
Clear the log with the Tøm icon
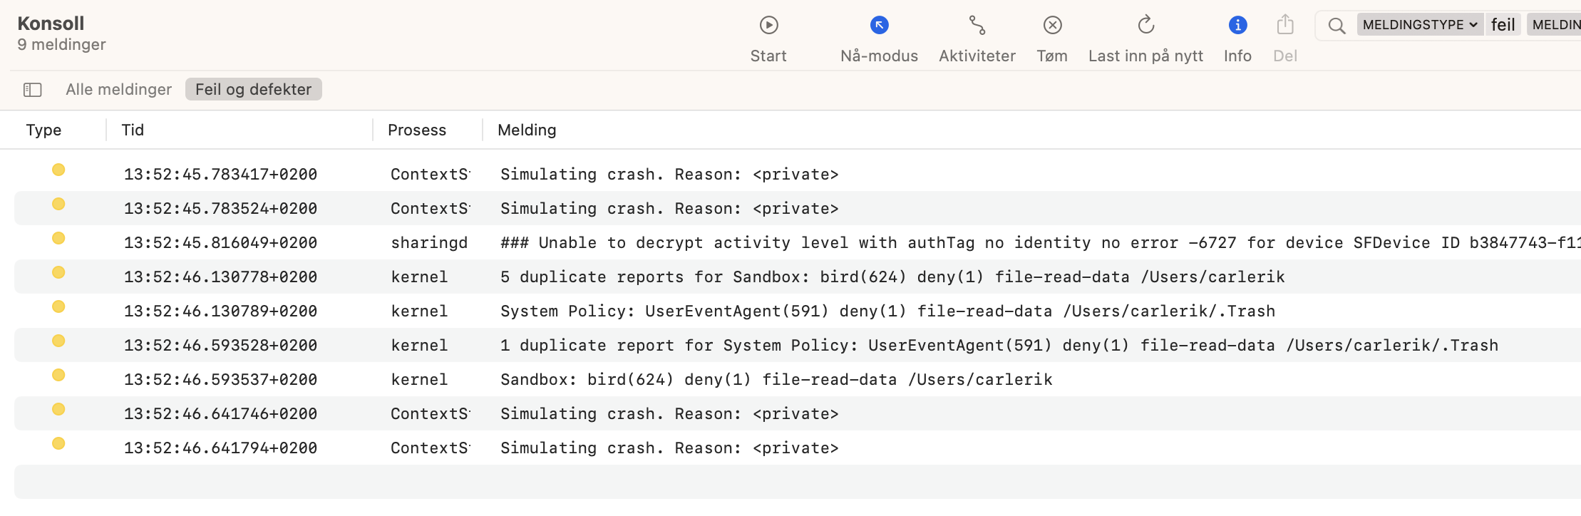pyautogui.click(x=1052, y=26)
